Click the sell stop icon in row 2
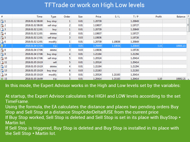 [x=2, y=25]
